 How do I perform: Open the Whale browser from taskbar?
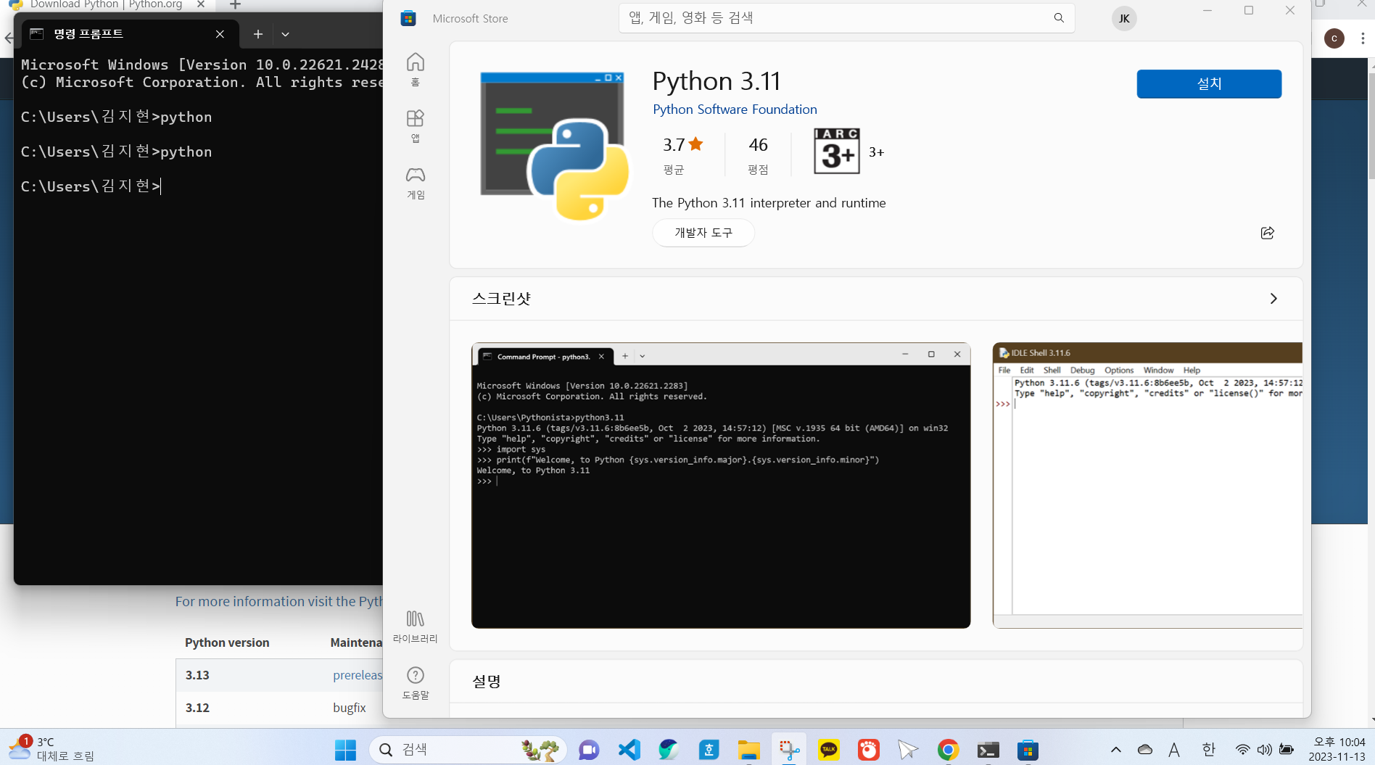tap(669, 750)
